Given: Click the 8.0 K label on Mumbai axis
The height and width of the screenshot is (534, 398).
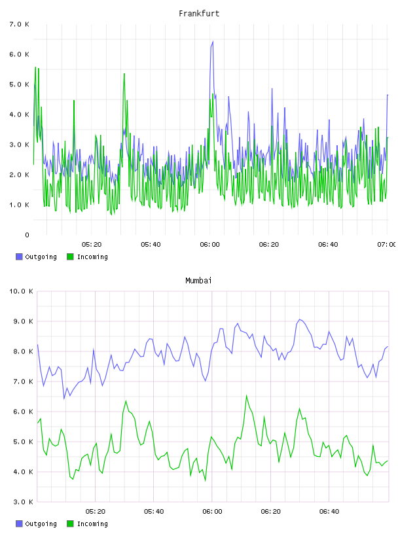Looking at the screenshot, I should [x=23, y=351].
